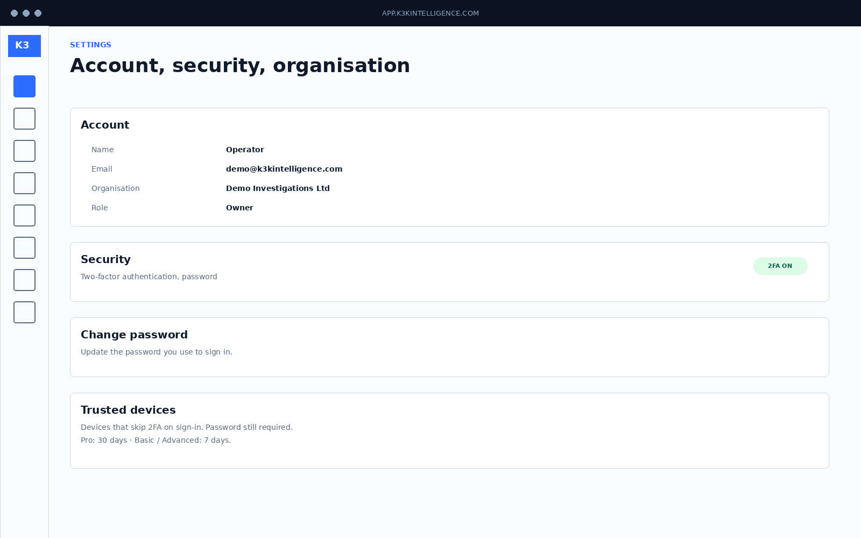Viewport: 861px width, 538px height.
Task: Open the second sidebar icon below the logo
Action: (24, 118)
